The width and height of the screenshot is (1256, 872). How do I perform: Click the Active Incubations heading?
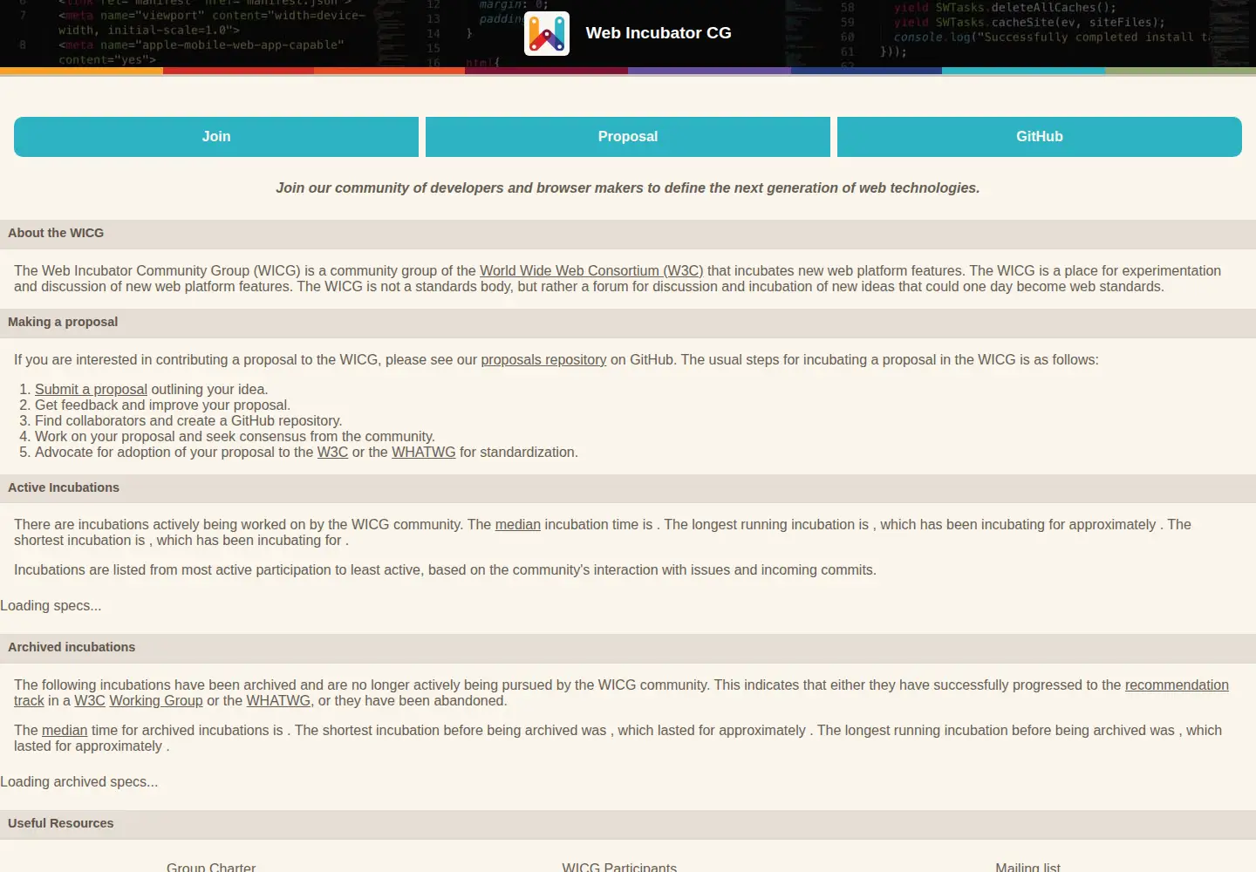click(x=64, y=487)
